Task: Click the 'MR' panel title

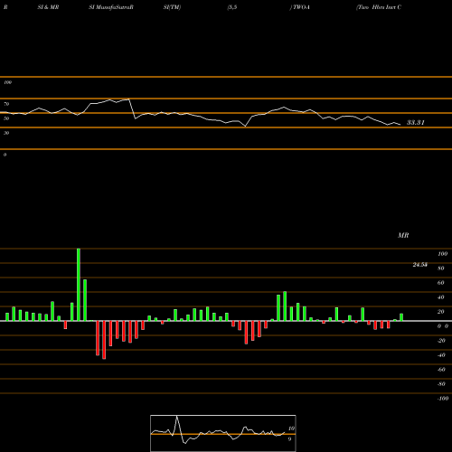Action: pyautogui.click(x=403, y=235)
